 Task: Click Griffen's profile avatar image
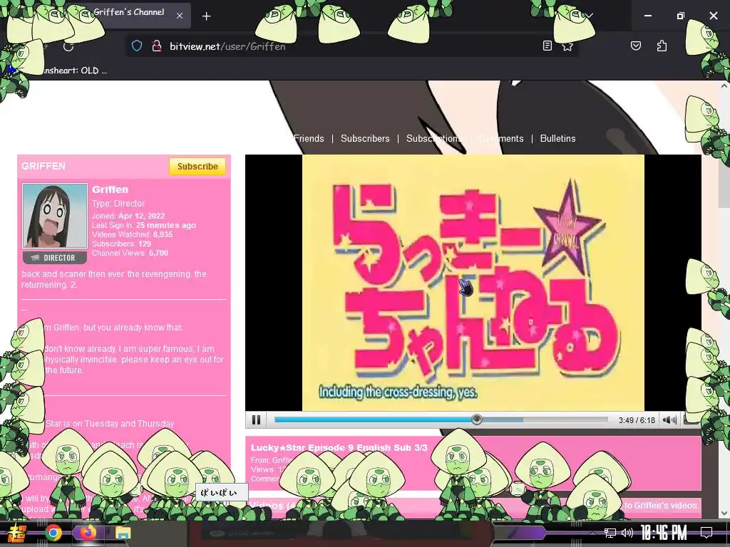(55, 216)
